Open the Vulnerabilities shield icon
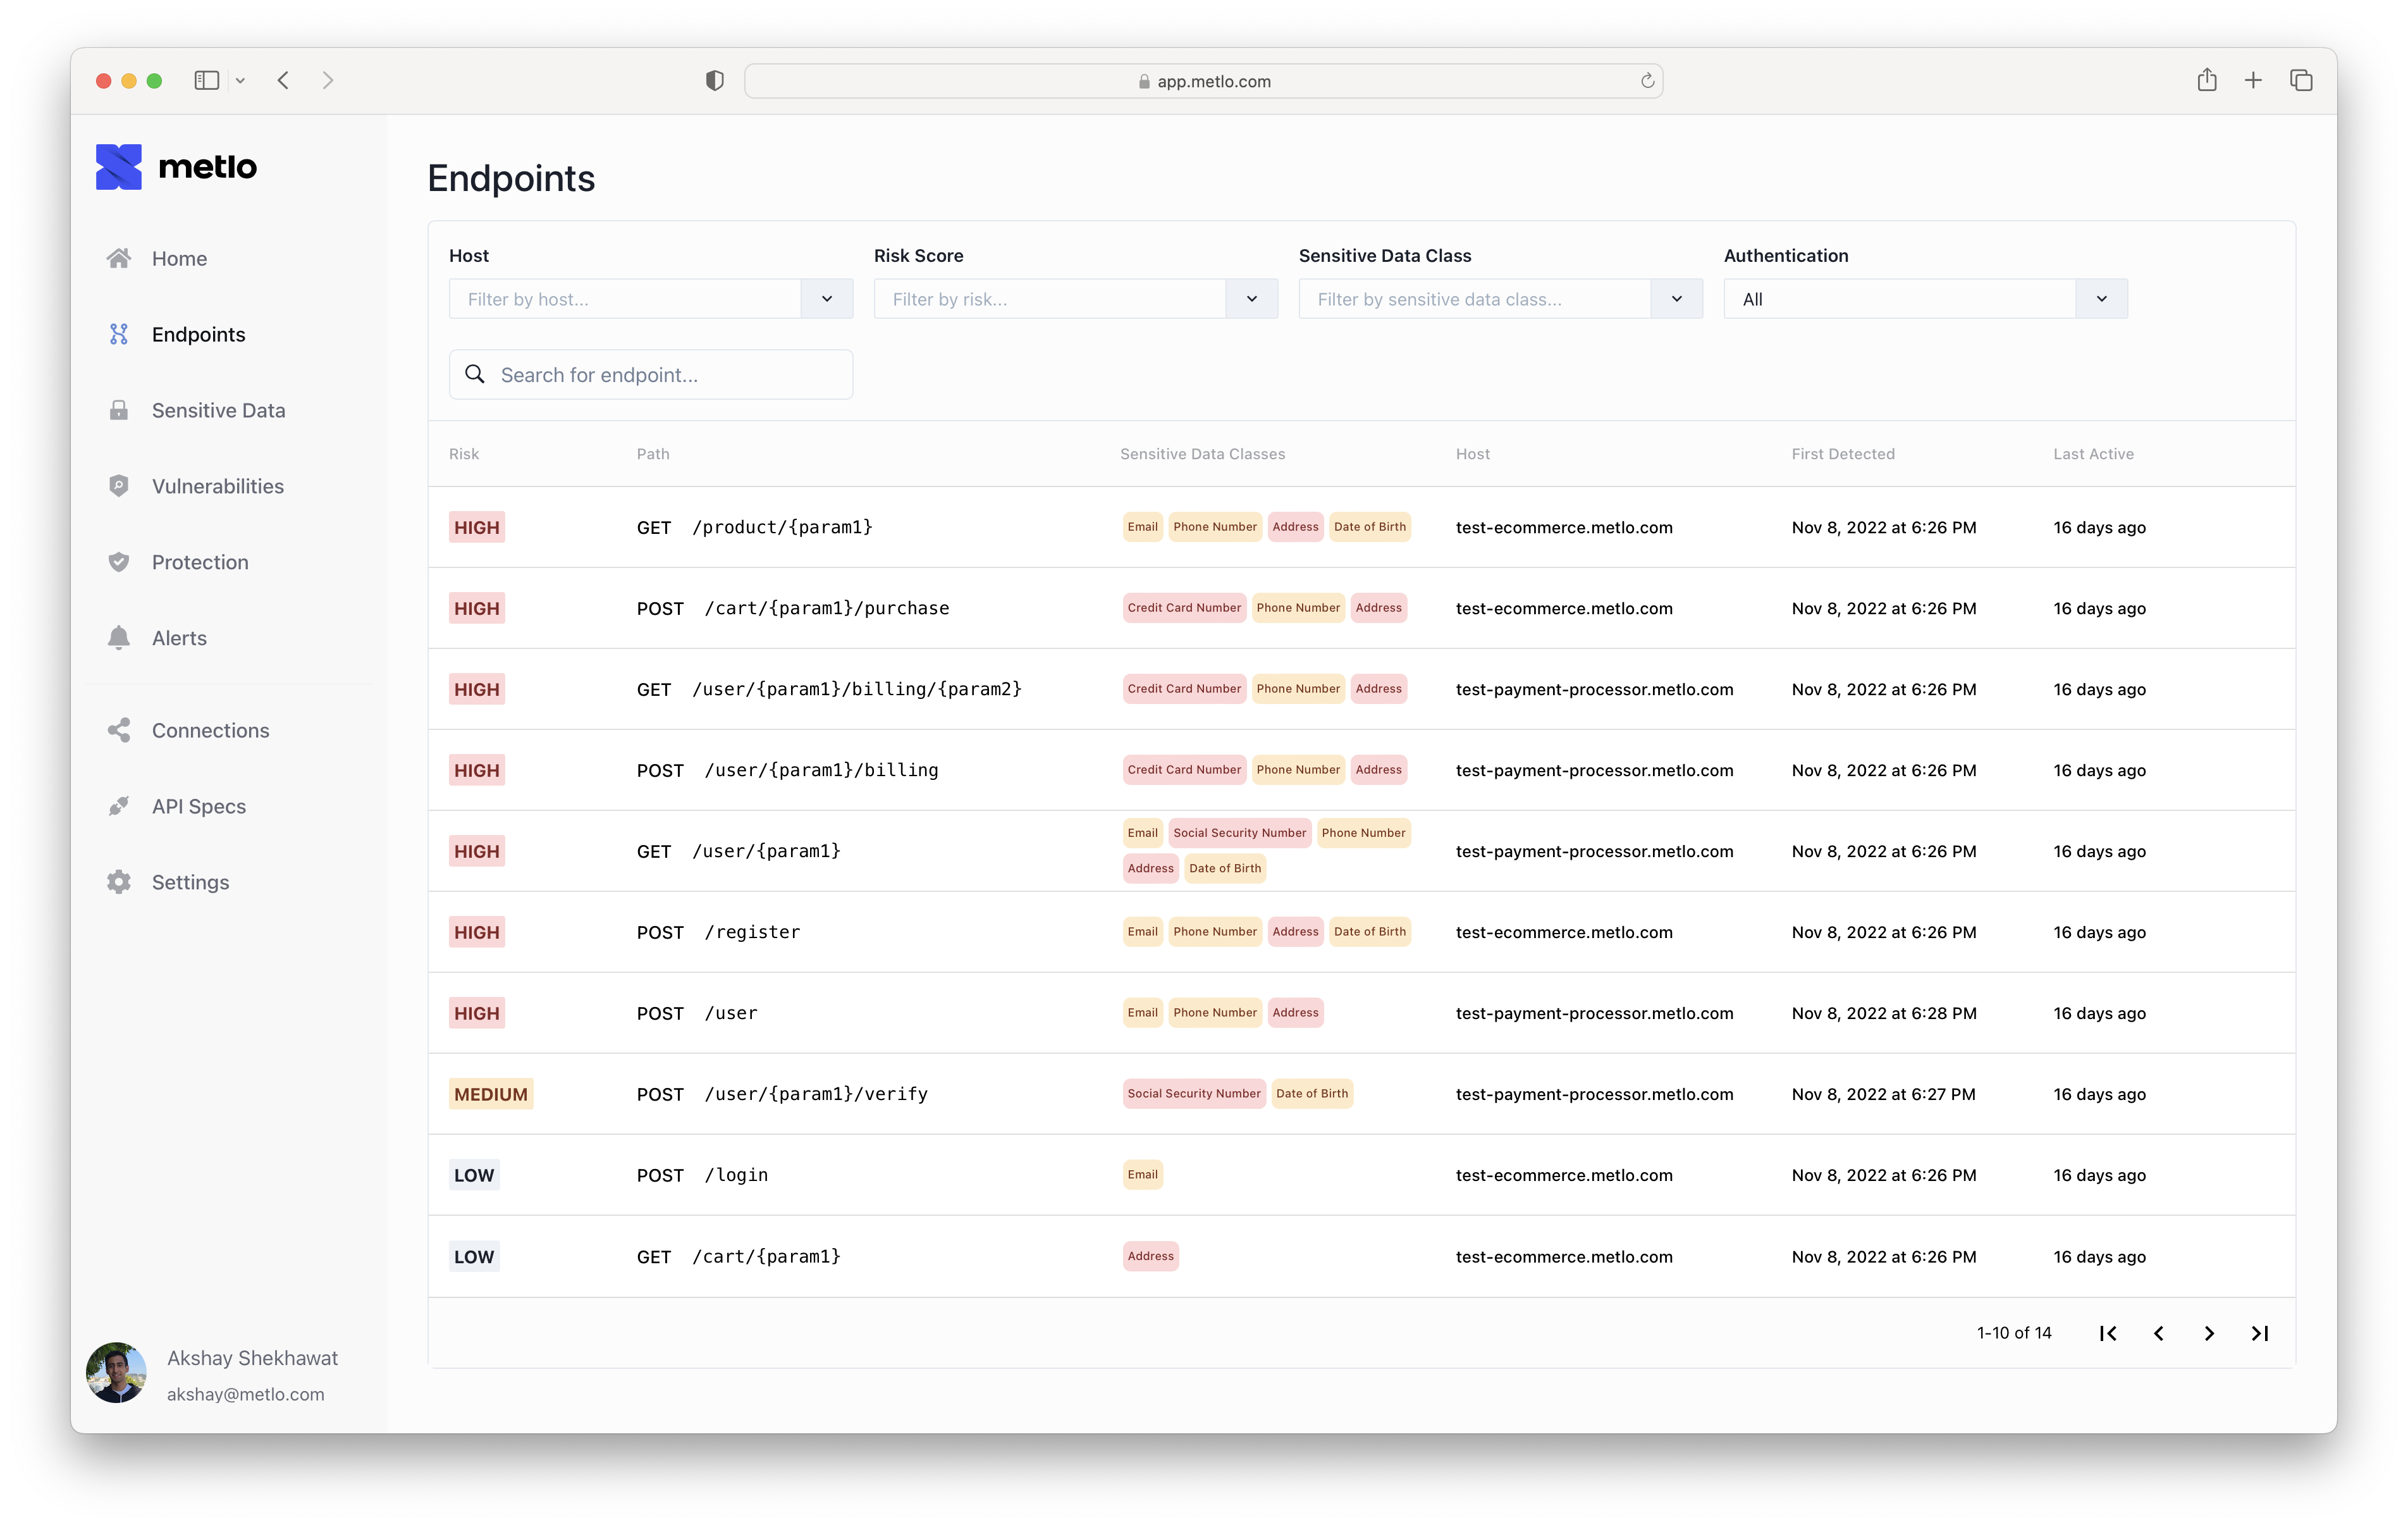2408x1527 pixels. (x=119, y=486)
